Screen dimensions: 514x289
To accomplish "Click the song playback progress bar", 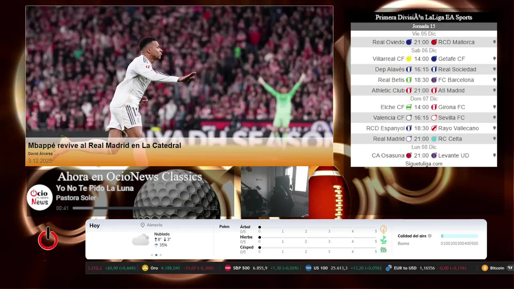I will [138, 208].
